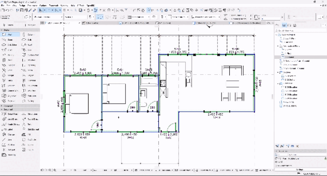
Task: Select the Wall tool in the toolbox
Action: (x=10, y=34)
